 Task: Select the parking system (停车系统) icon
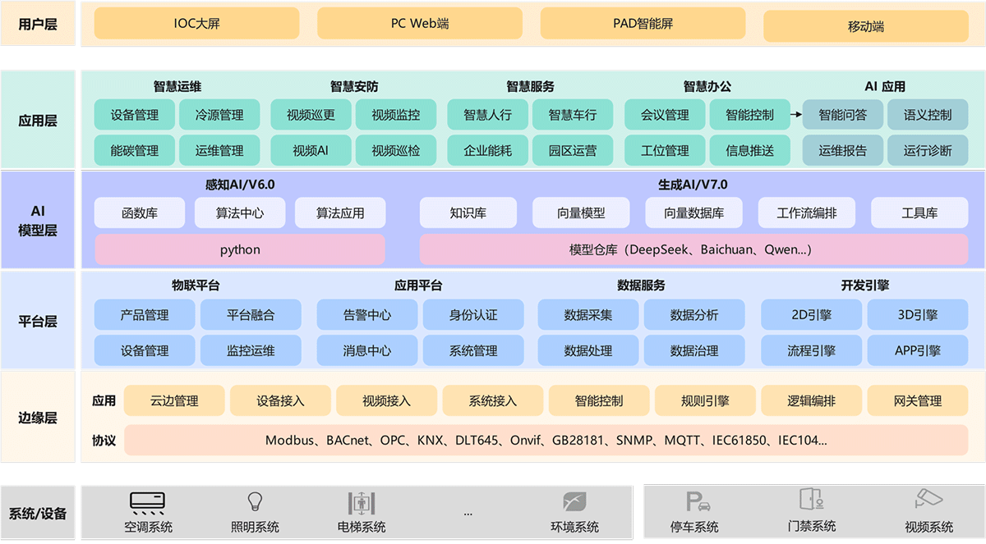click(697, 501)
